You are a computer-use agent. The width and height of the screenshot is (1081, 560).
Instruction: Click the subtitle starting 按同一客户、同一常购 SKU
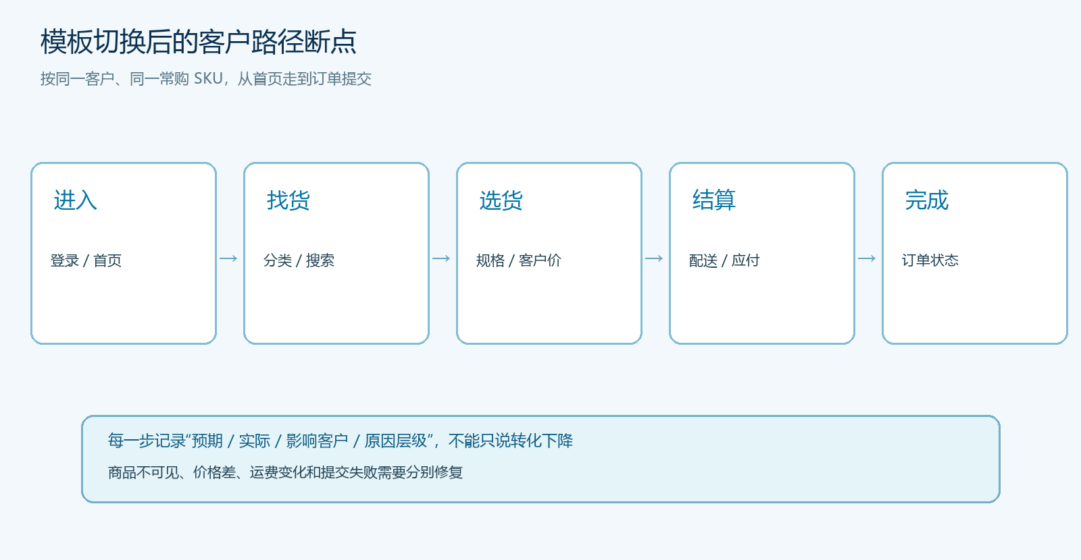(x=205, y=79)
